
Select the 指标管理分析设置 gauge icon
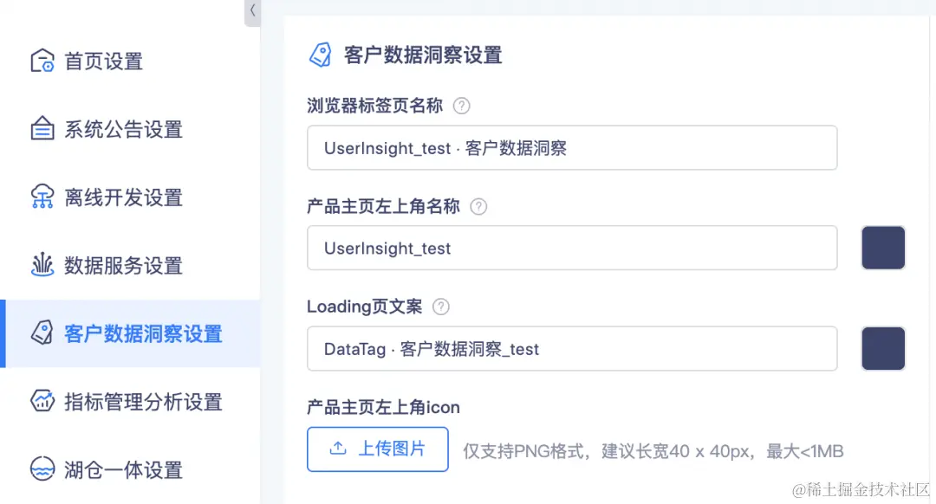42,401
